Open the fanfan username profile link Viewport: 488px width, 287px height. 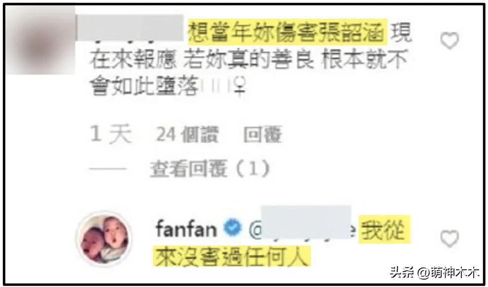[x=186, y=229]
